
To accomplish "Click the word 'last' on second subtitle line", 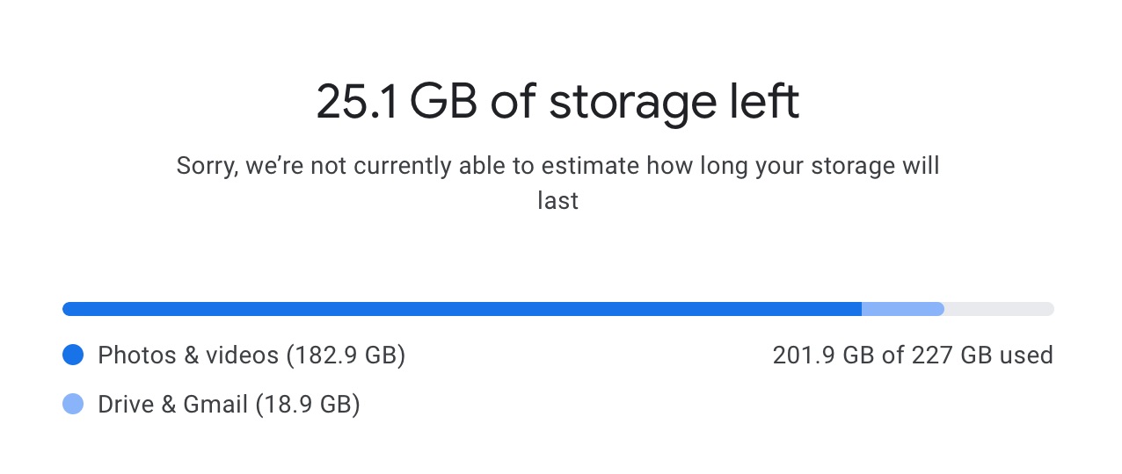I will pos(558,201).
